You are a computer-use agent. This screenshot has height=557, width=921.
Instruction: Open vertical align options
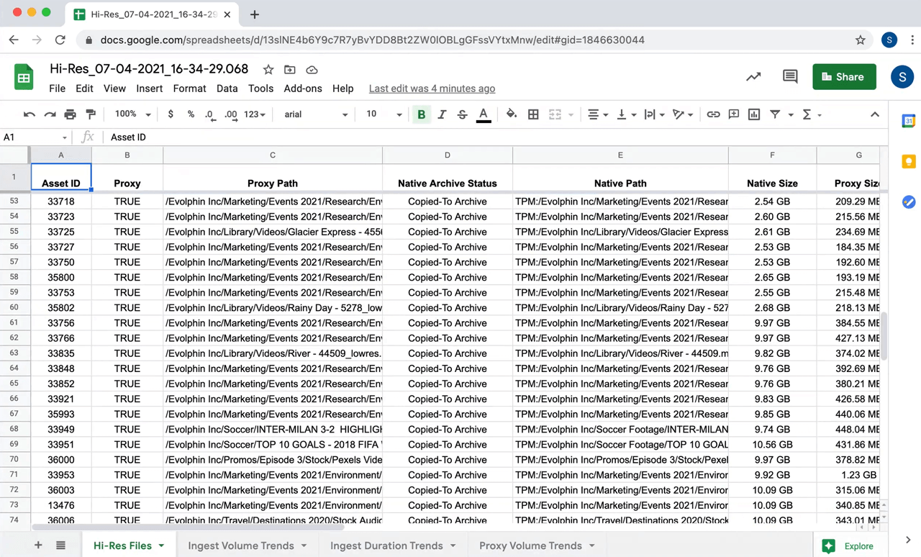(x=625, y=114)
